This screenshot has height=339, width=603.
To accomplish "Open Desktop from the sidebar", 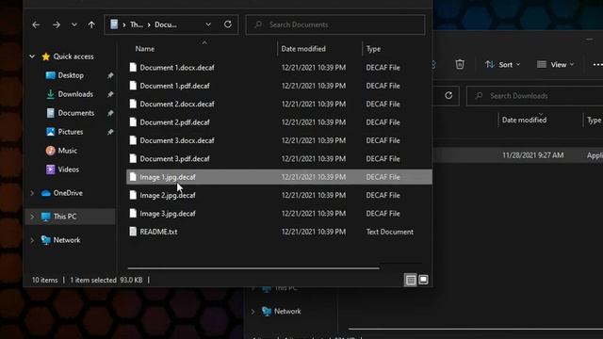I will pos(71,75).
